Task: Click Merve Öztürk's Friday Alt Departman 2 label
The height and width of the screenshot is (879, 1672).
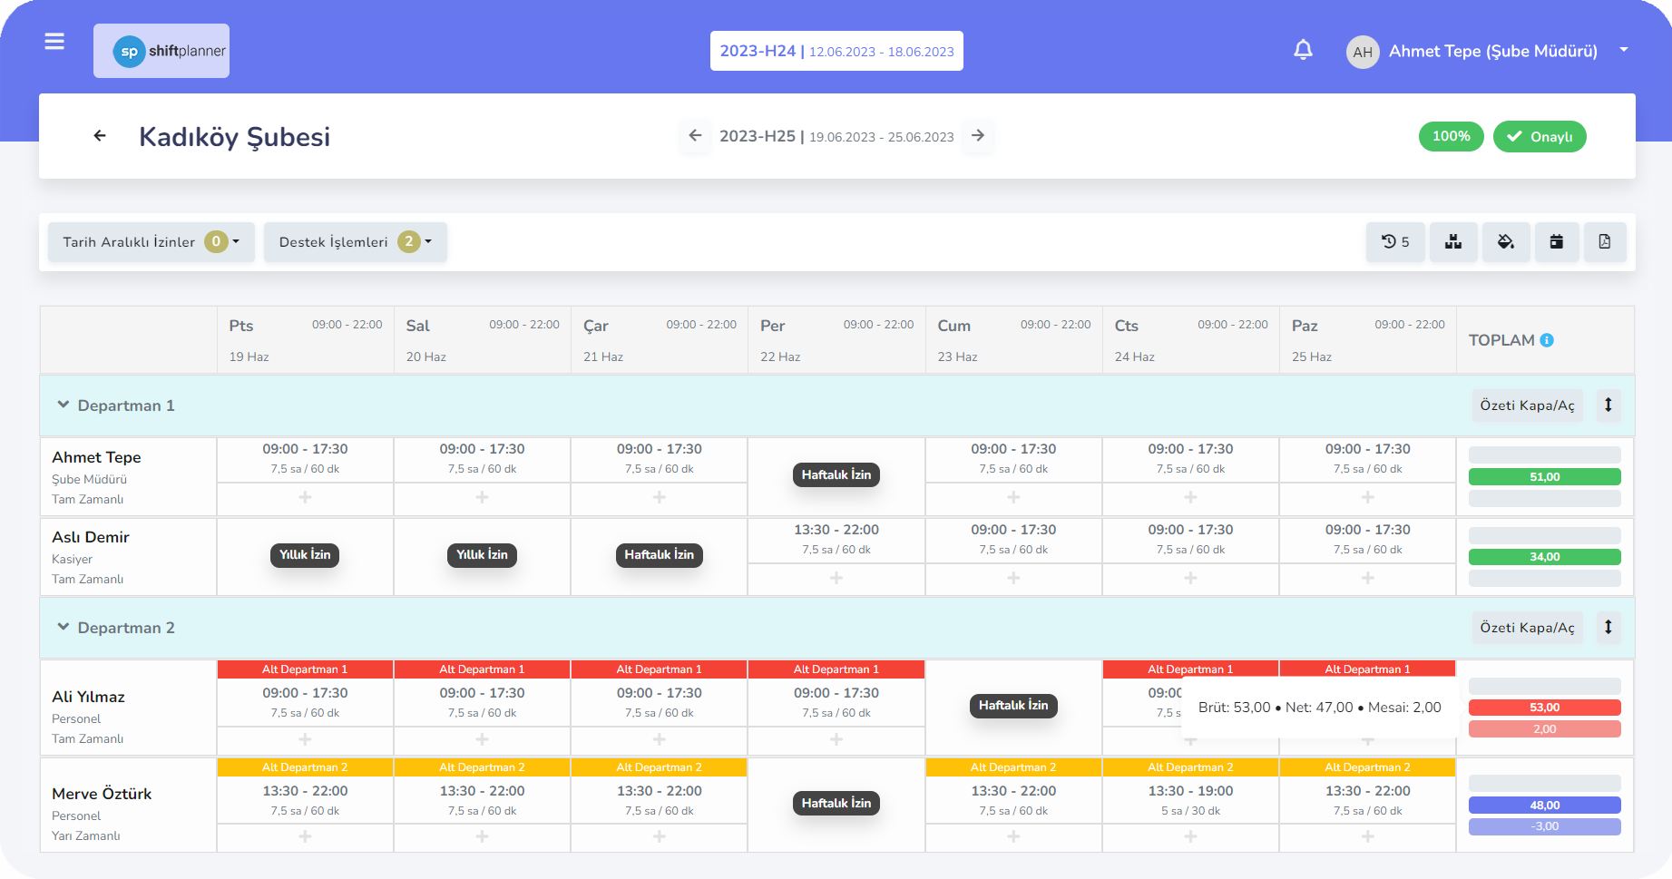Action: pos(1013,767)
